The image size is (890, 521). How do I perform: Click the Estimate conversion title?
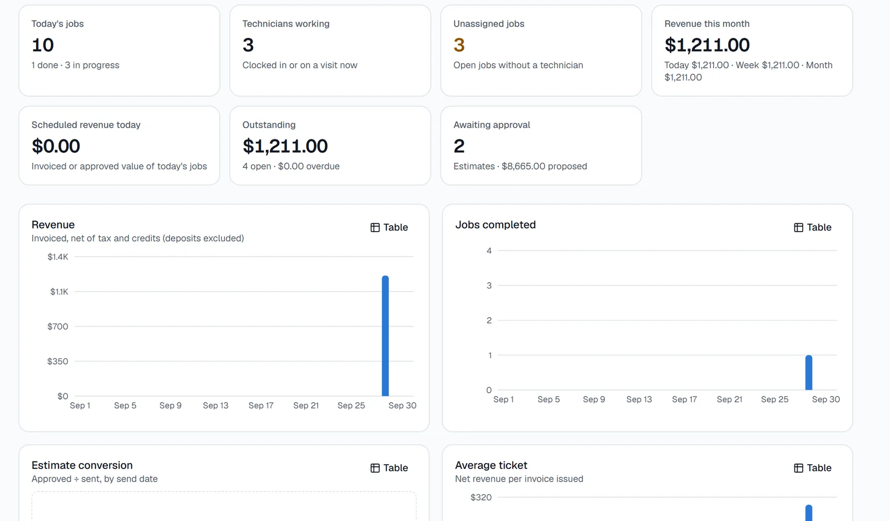point(82,465)
